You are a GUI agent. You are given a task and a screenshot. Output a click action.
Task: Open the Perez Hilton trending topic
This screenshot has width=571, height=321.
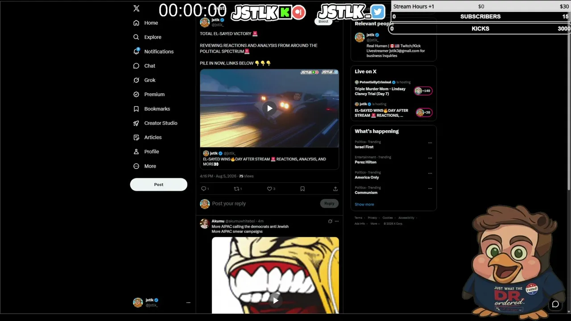pyautogui.click(x=365, y=162)
